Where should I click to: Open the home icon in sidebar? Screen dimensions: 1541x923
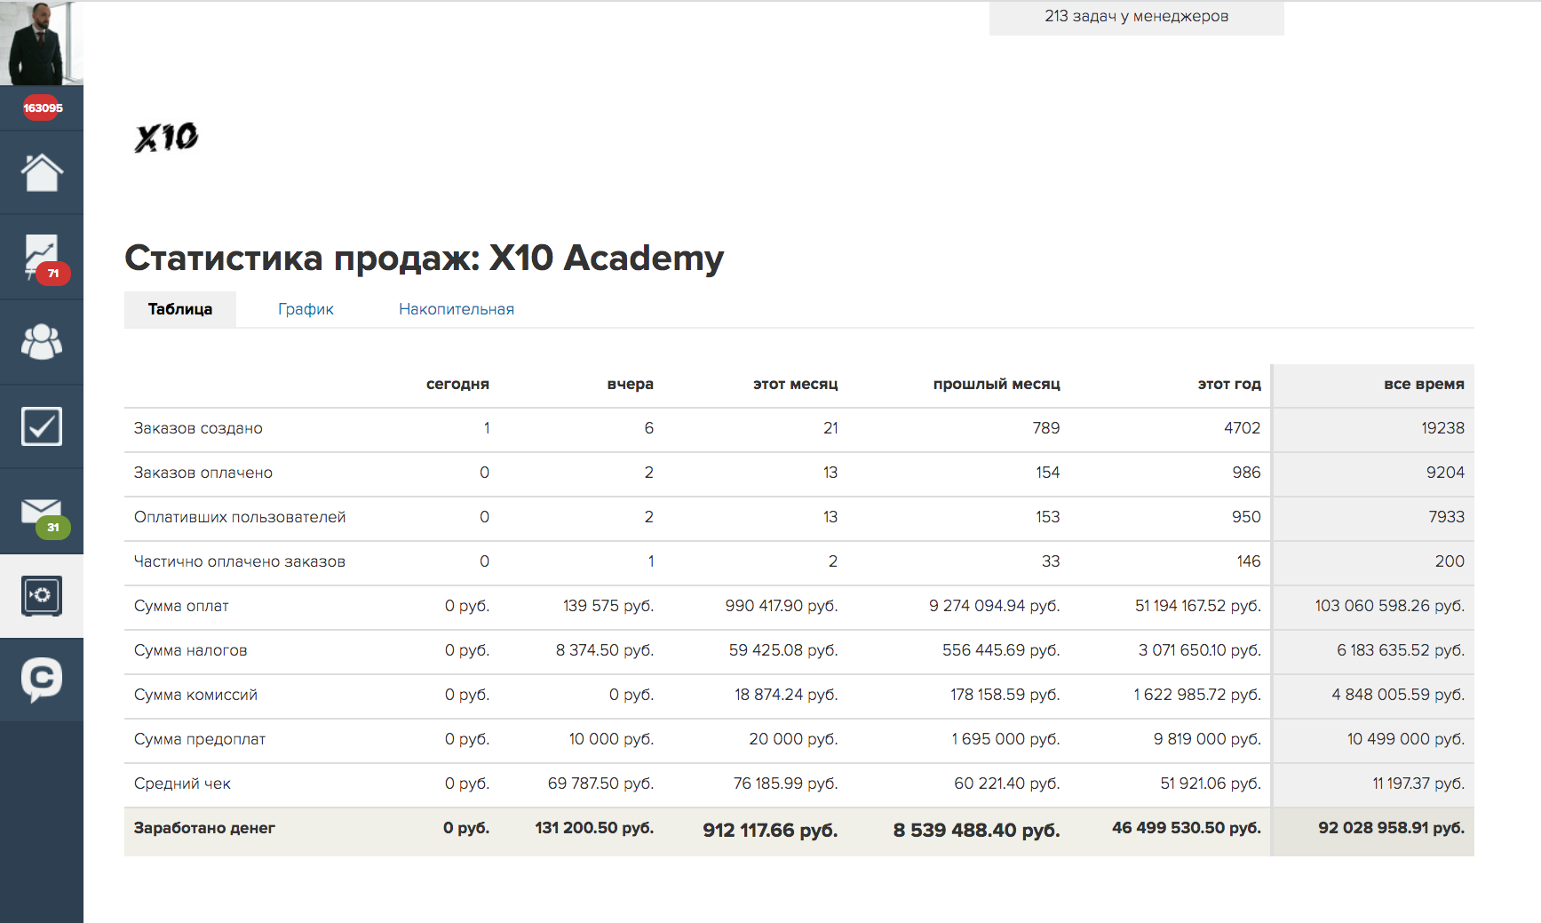[x=42, y=172]
